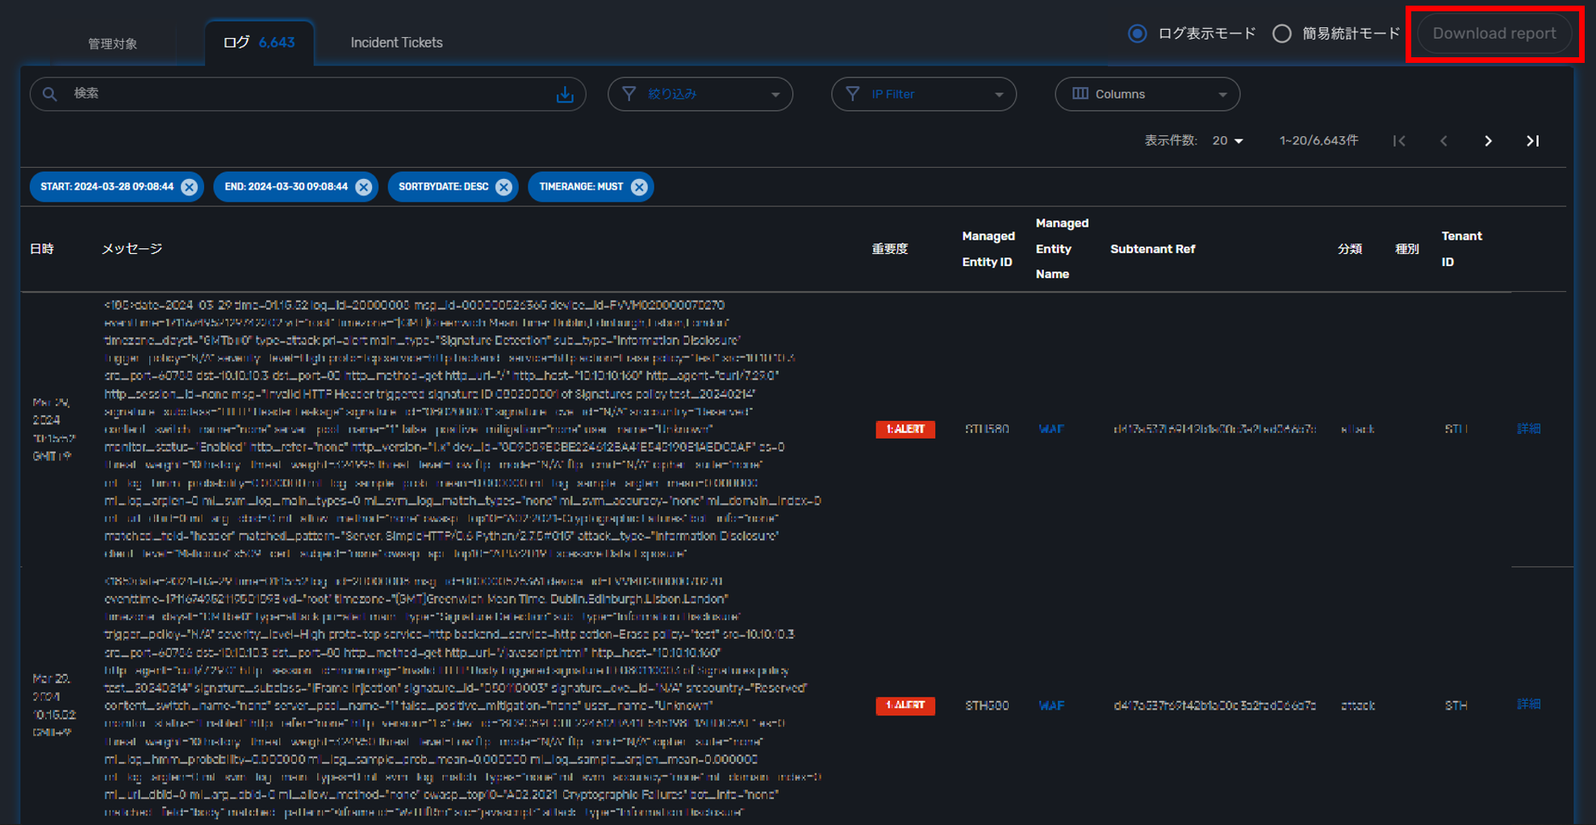Click the download icon in search bar

coord(565,94)
